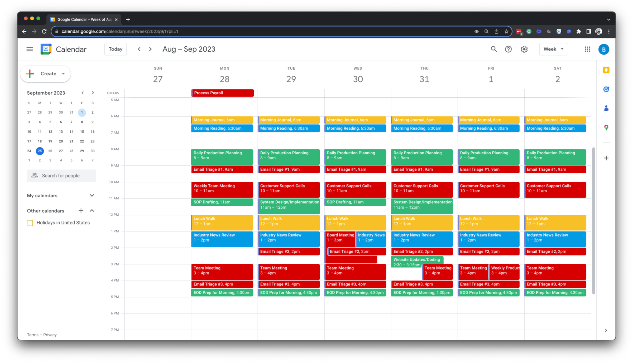The width and height of the screenshot is (633, 363).
Task: Open a new browser tab
Action: coord(128,19)
